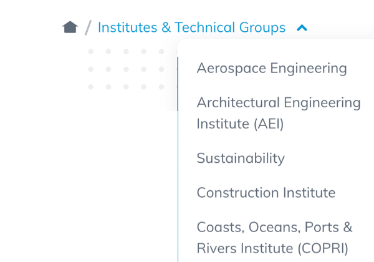
Task: Click Construction Institute in dropdown list
Action: click(266, 193)
